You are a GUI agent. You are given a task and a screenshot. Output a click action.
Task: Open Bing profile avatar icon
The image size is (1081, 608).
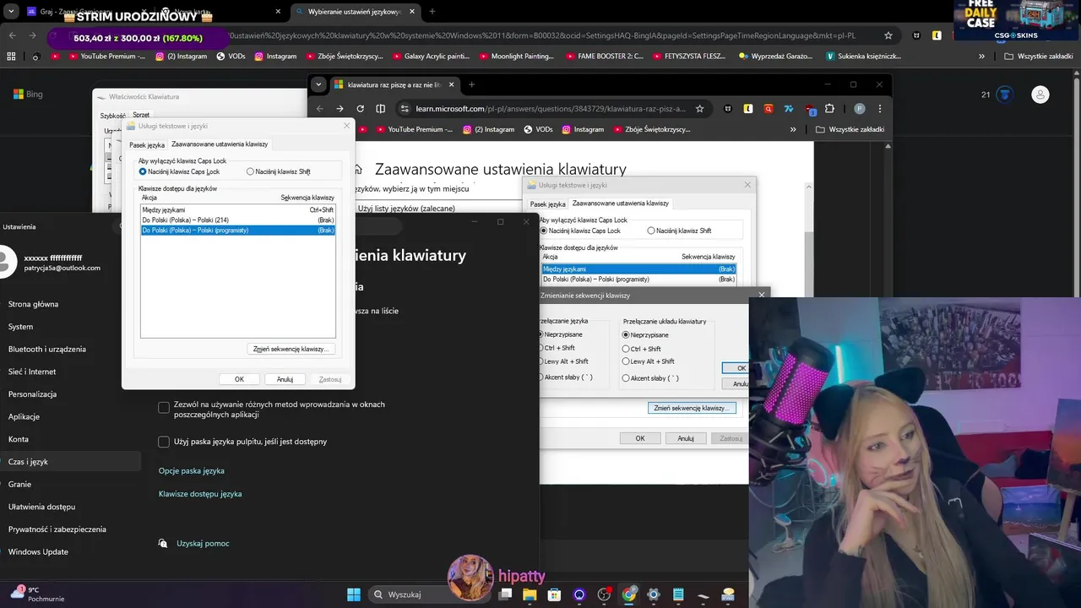pos(1041,95)
